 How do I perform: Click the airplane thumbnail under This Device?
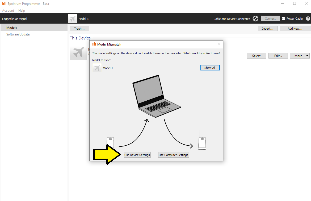pyautogui.click(x=78, y=53)
